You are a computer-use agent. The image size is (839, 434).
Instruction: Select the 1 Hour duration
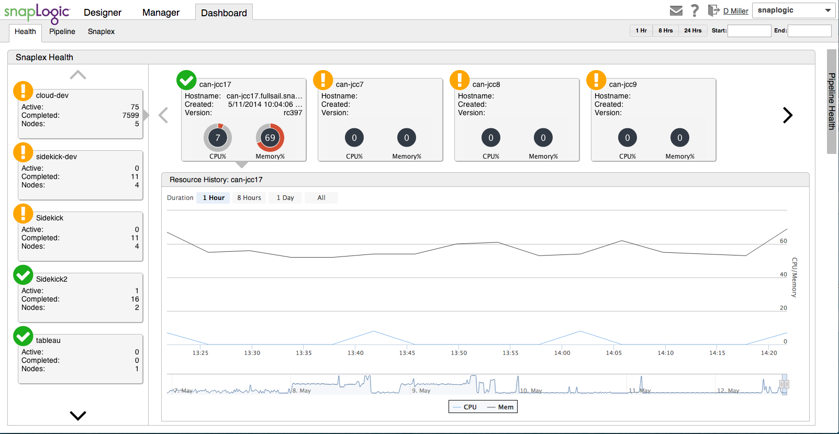tap(214, 198)
